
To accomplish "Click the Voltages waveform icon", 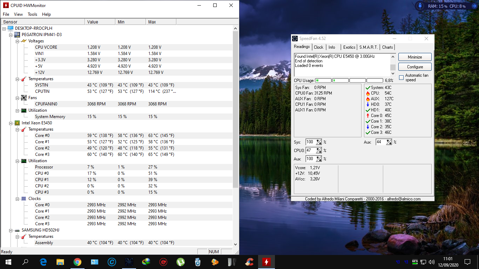I will pos(23,41).
